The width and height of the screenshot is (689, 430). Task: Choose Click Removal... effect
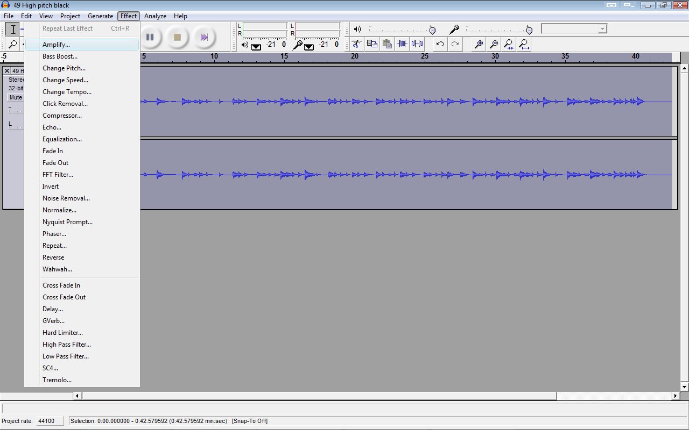(x=82, y=104)
